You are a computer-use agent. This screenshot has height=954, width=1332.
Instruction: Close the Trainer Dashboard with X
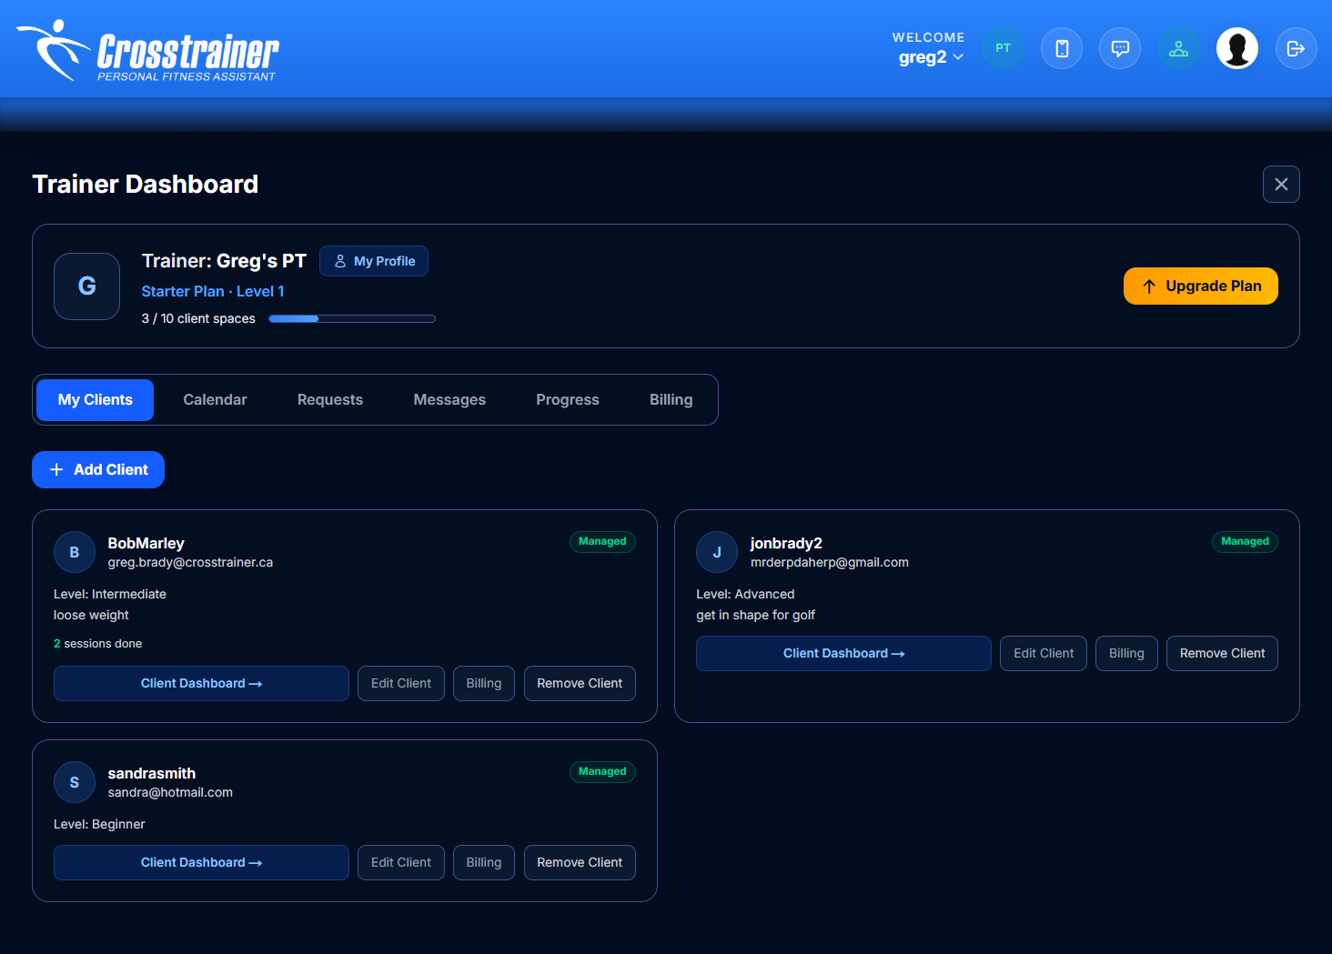click(x=1281, y=185)
